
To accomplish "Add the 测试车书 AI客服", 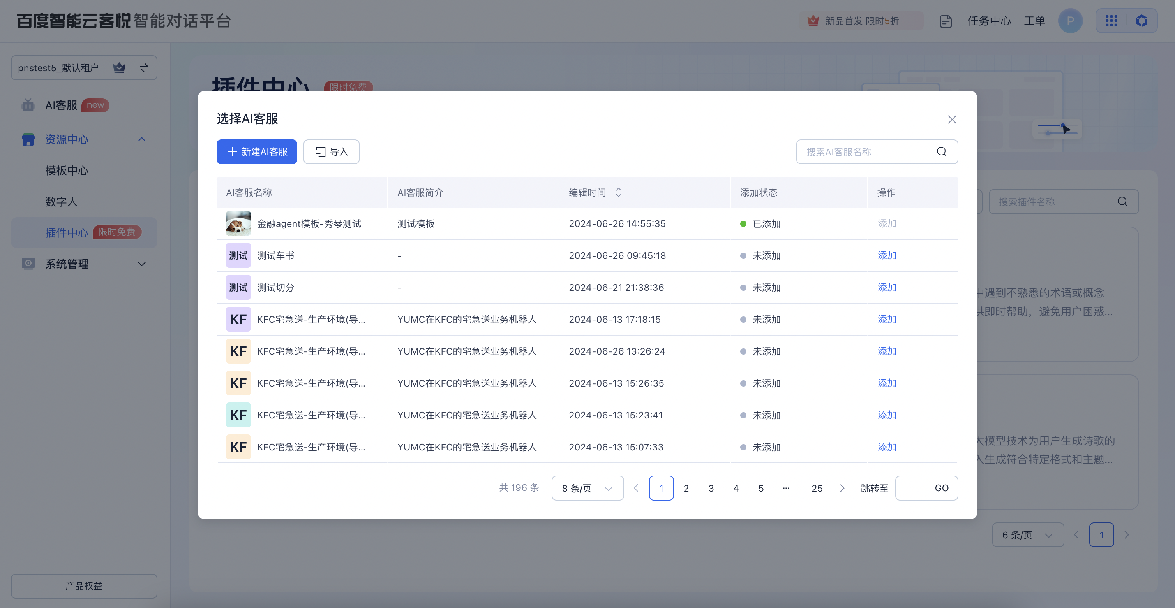I will pyautogui.click(x=887, y=255).
